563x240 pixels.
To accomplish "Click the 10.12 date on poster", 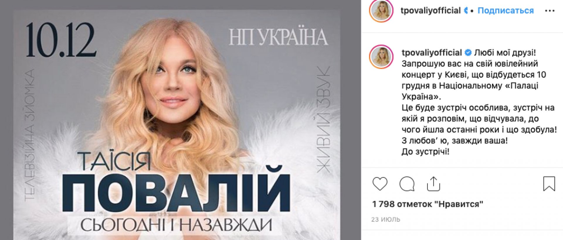I will tap(61, 40).
